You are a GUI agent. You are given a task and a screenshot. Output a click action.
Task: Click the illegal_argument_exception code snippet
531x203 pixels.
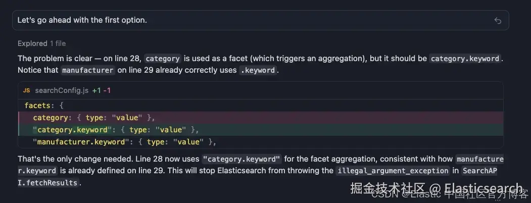(393, 171)
